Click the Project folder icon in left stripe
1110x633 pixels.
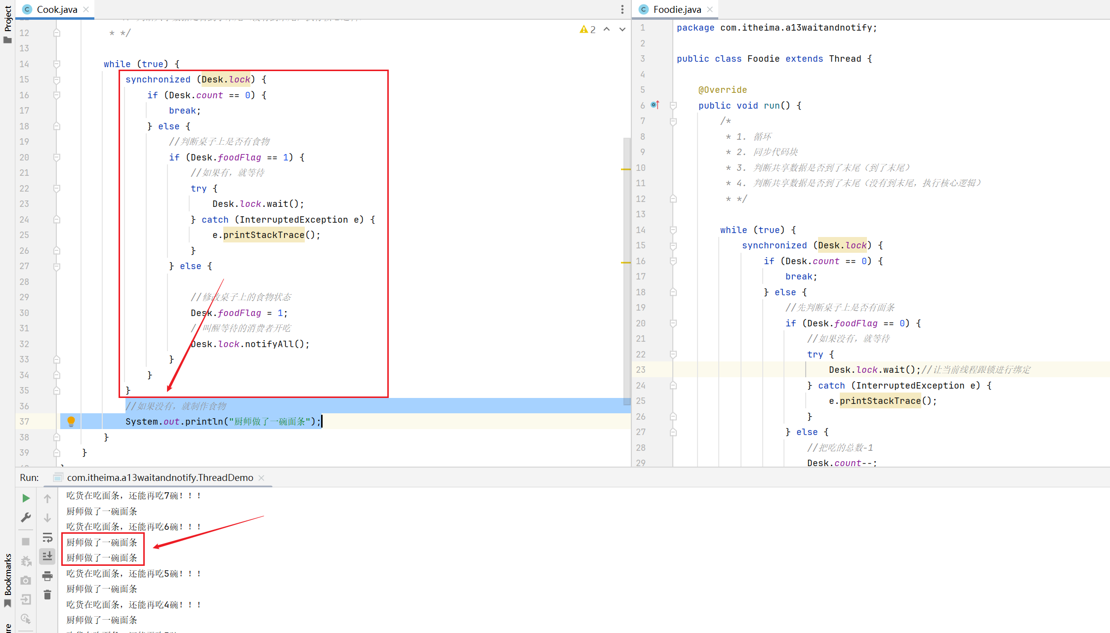click(7, 40)
